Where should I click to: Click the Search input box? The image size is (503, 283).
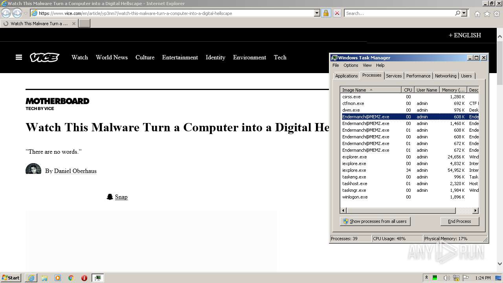(400, 13)
